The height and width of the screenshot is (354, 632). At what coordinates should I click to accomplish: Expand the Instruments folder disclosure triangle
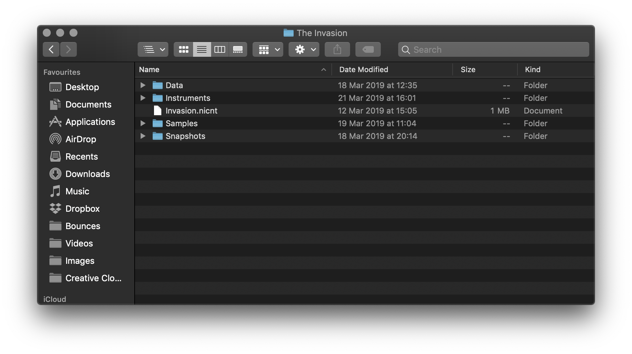click(x=143, y=98)
